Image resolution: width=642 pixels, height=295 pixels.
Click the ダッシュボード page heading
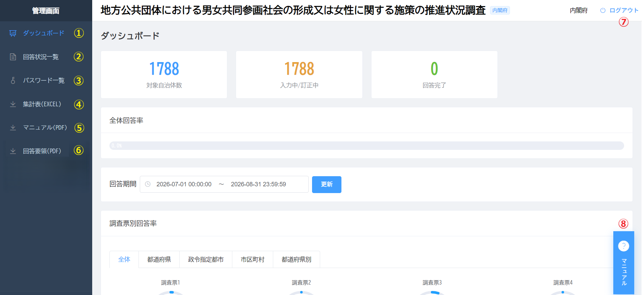click(x=130, y=36)
